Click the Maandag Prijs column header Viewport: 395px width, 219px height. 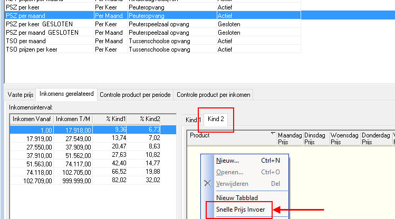(x=289, y=138)
